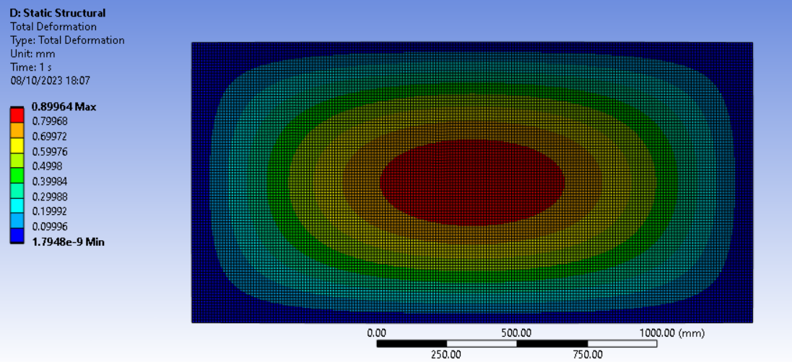Click the 0.19992 legend value
Image resolution: width=792 pixels, height=362 pixels.
(x=50, y=211)
